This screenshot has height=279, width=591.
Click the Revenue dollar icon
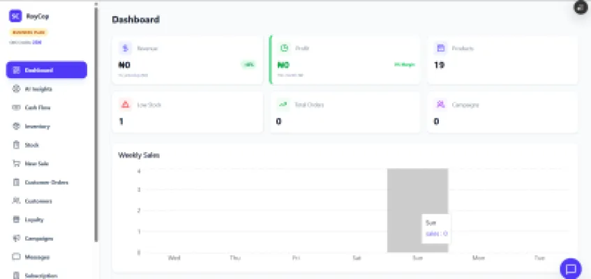click(x=126, y=48)
